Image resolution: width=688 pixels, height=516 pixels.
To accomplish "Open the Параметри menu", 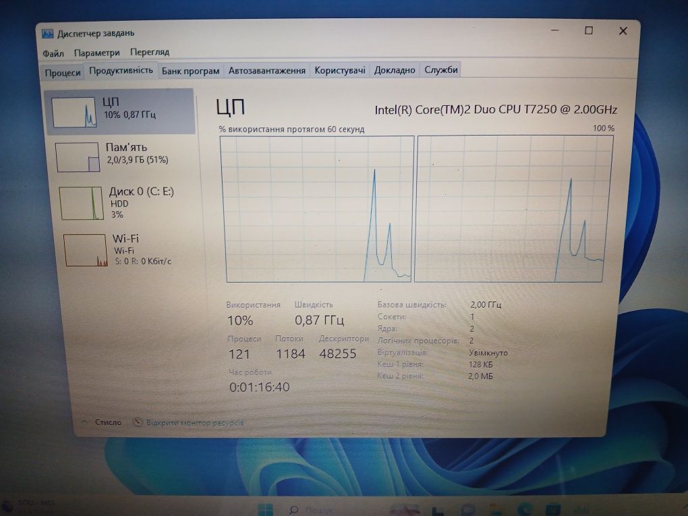I will click(96, 53).
